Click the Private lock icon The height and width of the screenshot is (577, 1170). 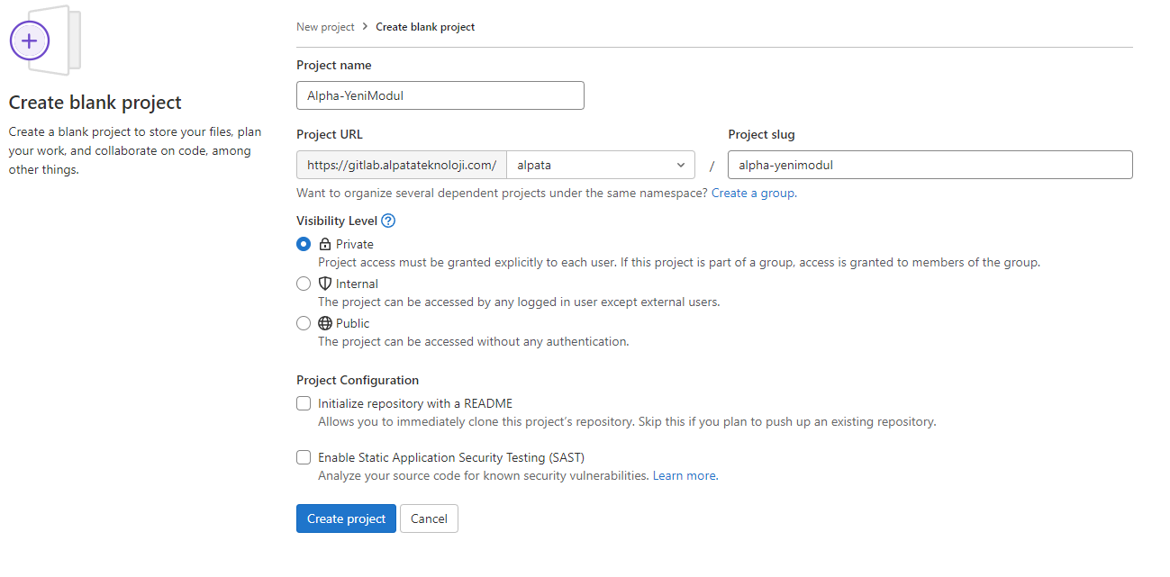click(x=325, y=244)
